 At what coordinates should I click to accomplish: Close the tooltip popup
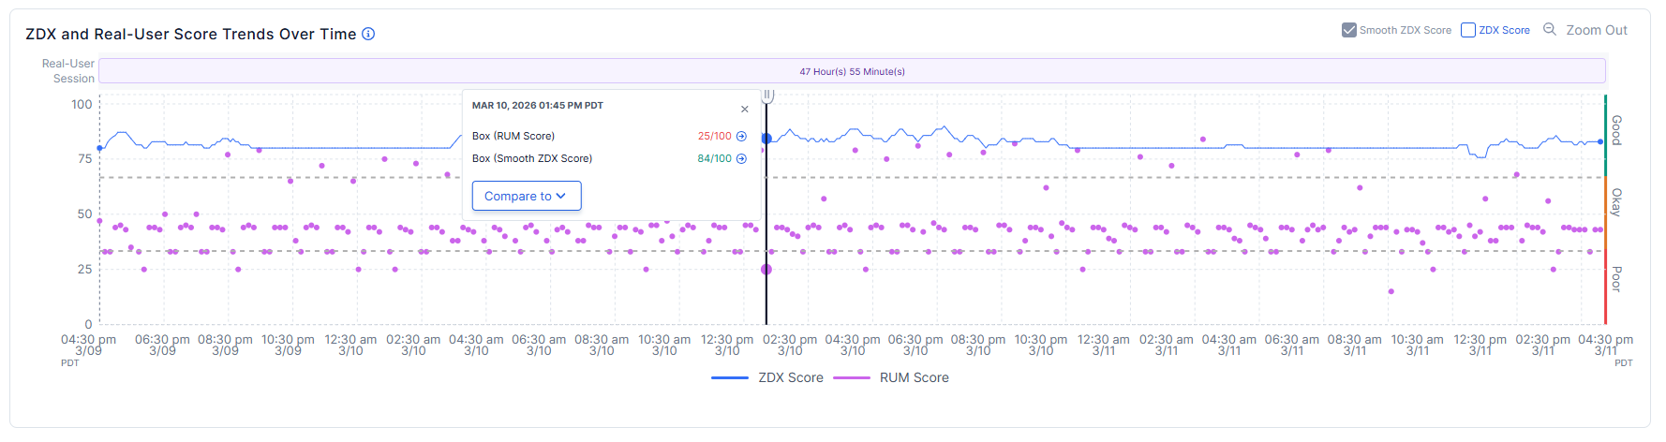[x=745, y=109]
